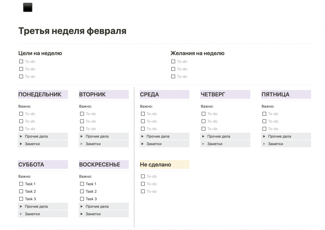The image size is (325, 230).
Task: Select the yellow Не сделано heading
Action: 156,164
